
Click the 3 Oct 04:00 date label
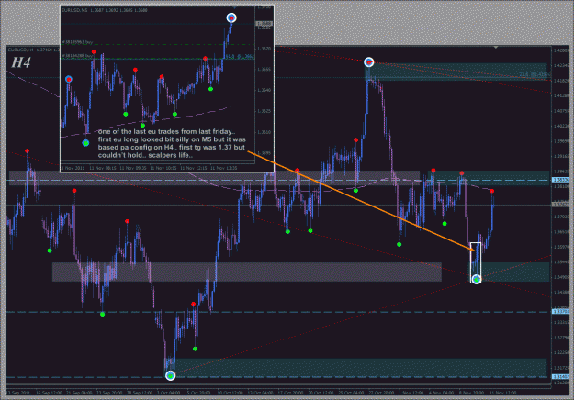pos(169,393)
